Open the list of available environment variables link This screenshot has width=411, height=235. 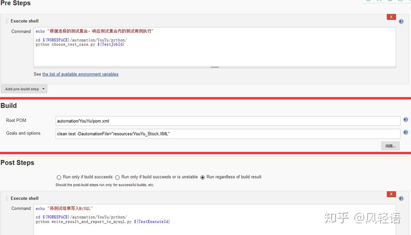[80, 74]
